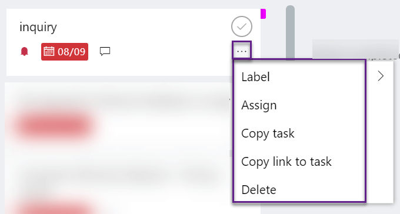400x214 pixels.
Task: Click the gray blurred column header at right
Action: 355,49
